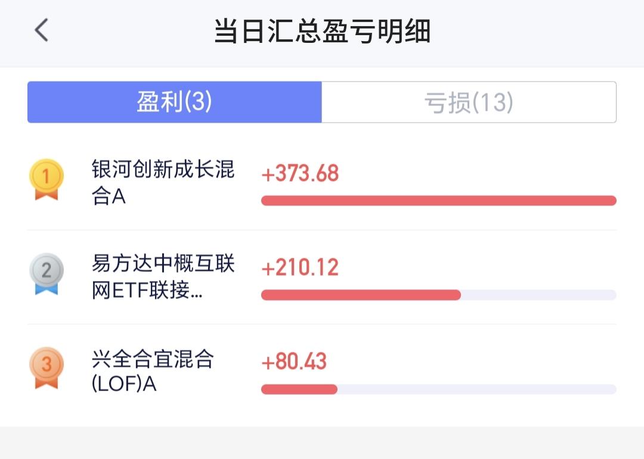Click the +373.68 profit amount
This screenshot has height=459, width=644.
pos(300,173)
